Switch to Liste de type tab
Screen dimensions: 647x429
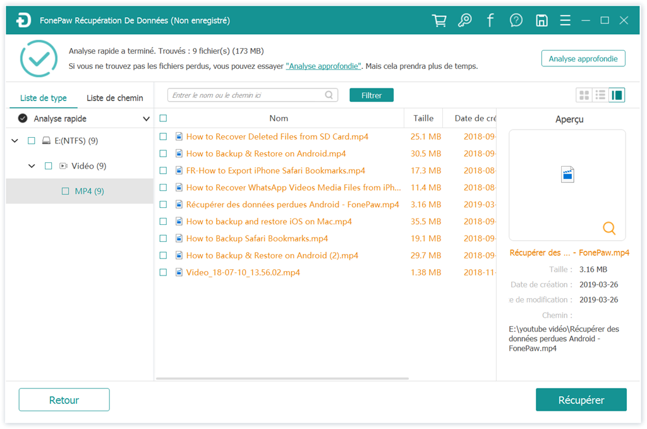tap(44, 98)
